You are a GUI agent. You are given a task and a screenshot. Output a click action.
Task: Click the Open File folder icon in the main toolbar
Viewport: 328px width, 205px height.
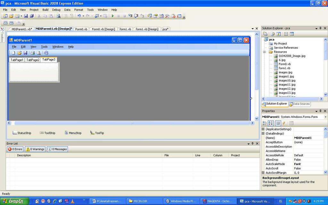[x=11, y=16]
